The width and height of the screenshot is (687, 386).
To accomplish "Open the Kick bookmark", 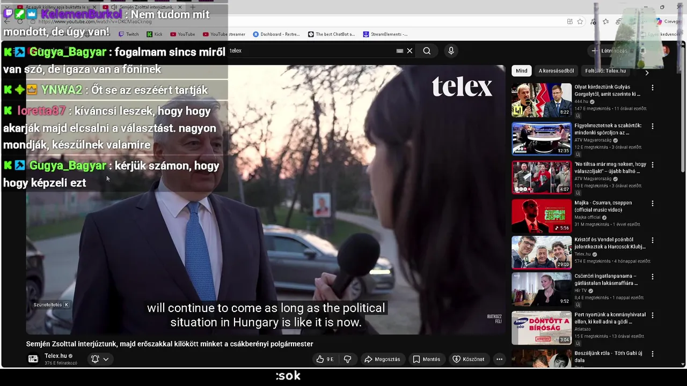I will pyautogui.click(x=154, y=34).
